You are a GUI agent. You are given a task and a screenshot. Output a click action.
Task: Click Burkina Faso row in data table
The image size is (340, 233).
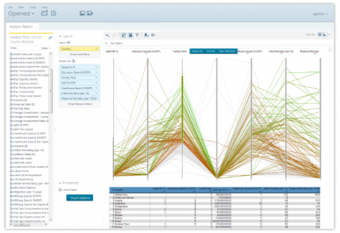[214, 224]
